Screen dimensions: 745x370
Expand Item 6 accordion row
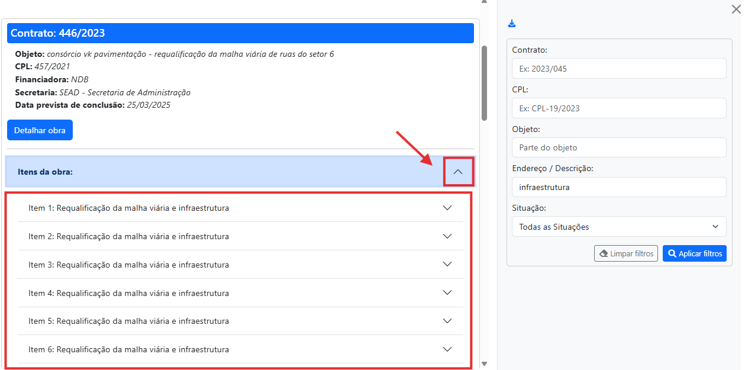(240, 349)
